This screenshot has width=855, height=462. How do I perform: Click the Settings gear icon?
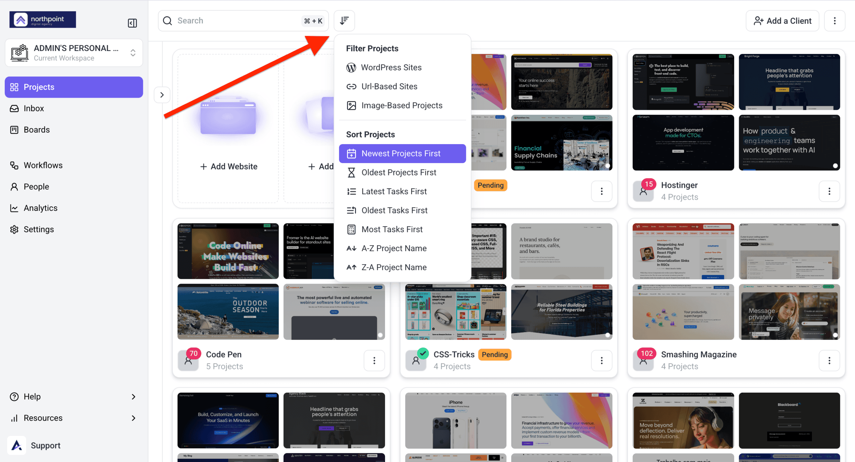coord(14,229)
